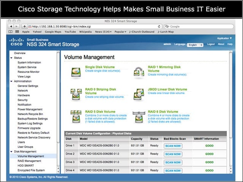The image size is (243, 182).
Task: Open the Top Sites grid icon
Action: [x=17, y=32]
